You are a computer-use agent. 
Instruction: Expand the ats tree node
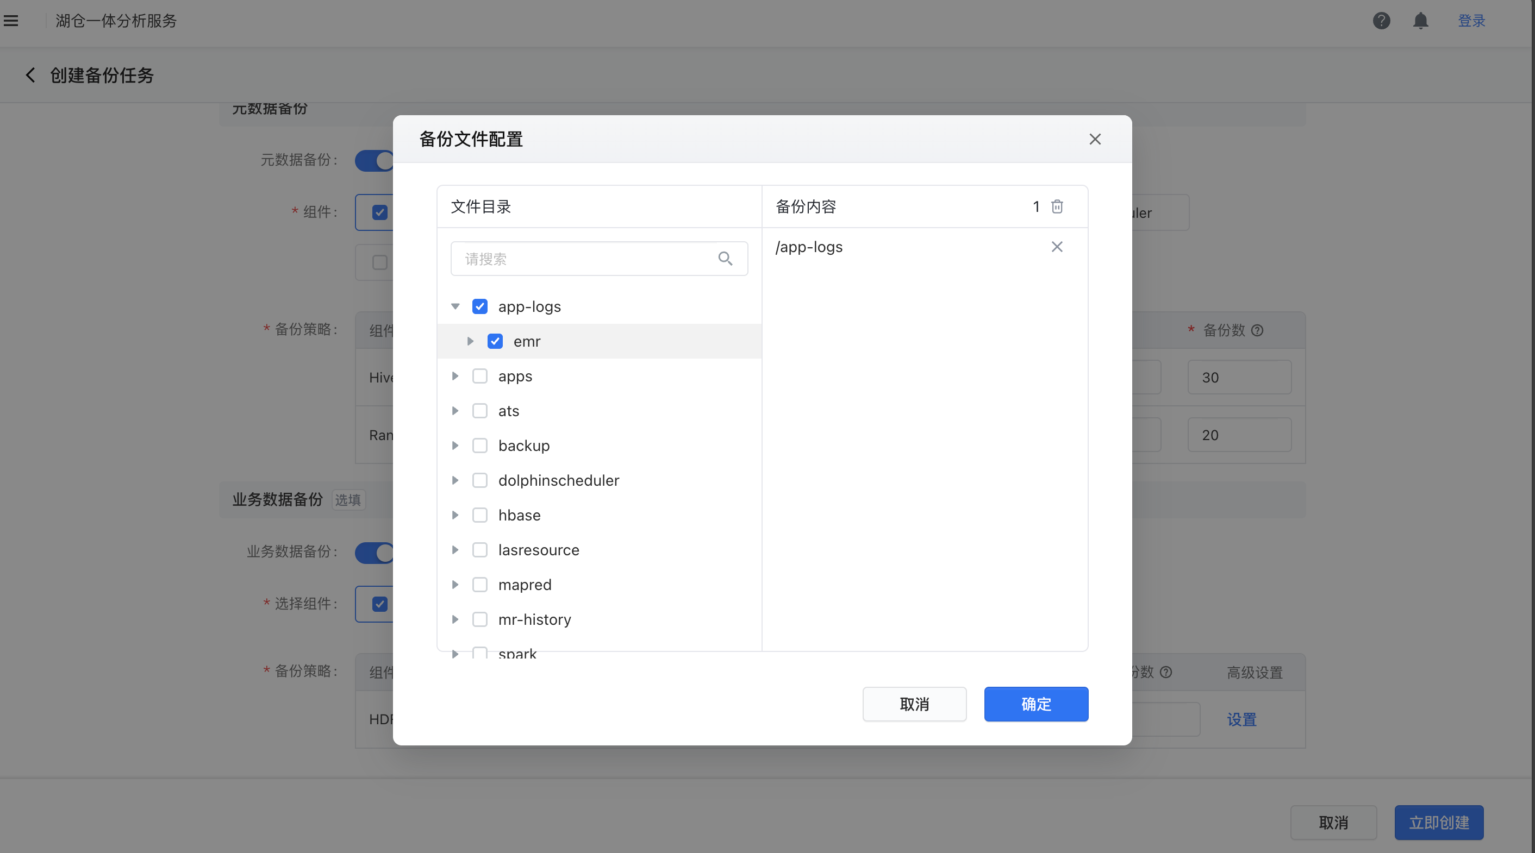(x=455, y=411)
